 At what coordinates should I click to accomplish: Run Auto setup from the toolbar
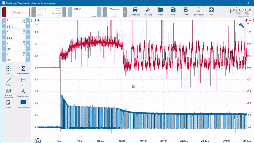148,10
